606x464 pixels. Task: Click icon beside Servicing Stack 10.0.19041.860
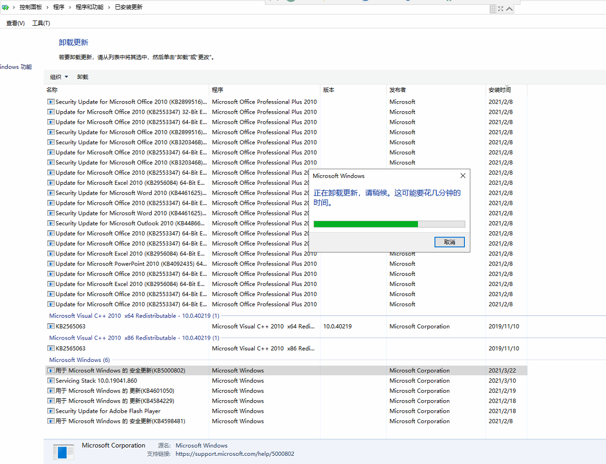coord(51,381)
